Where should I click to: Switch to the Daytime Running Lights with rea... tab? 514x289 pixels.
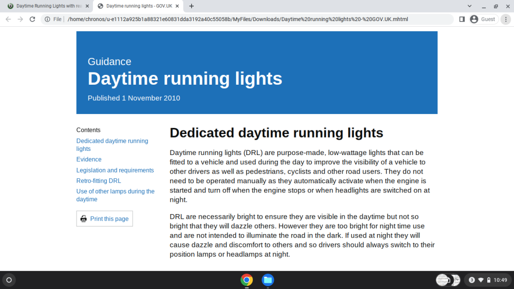tap(48, 6)
